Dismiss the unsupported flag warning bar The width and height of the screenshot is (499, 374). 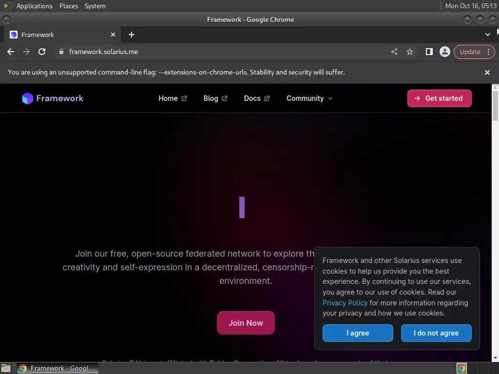click(487, 73)
